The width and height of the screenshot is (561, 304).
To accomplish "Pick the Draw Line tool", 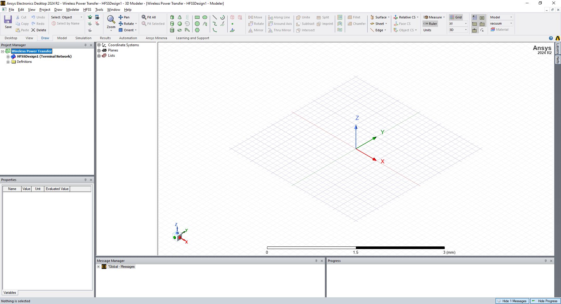I will coord(214,17).
